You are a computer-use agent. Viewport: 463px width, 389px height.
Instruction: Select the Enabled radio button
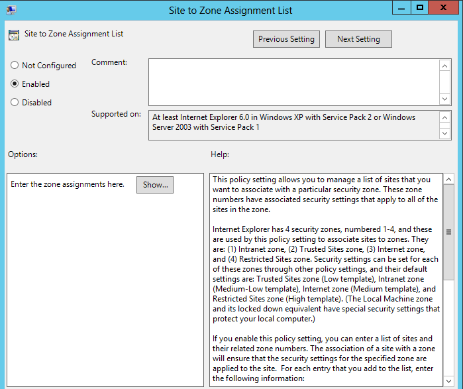click(x=15, y=83)
